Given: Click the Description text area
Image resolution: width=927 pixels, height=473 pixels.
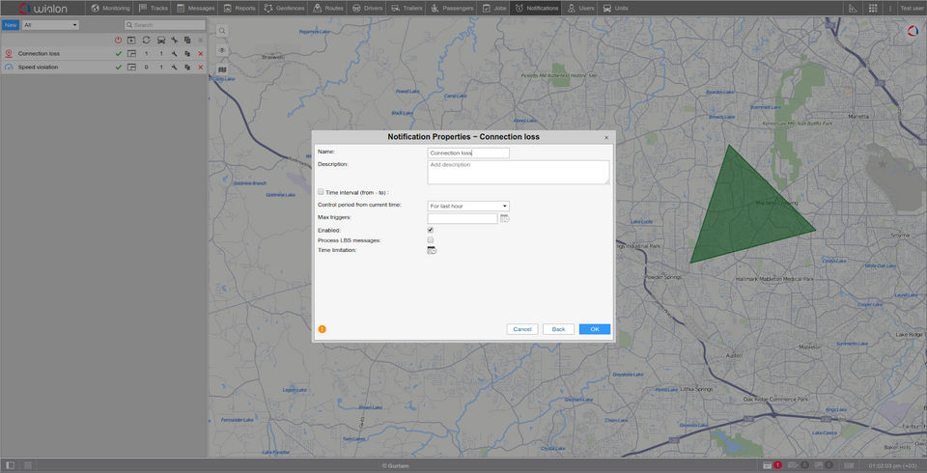Looking at the screenshot, I should tap(519, 172).
